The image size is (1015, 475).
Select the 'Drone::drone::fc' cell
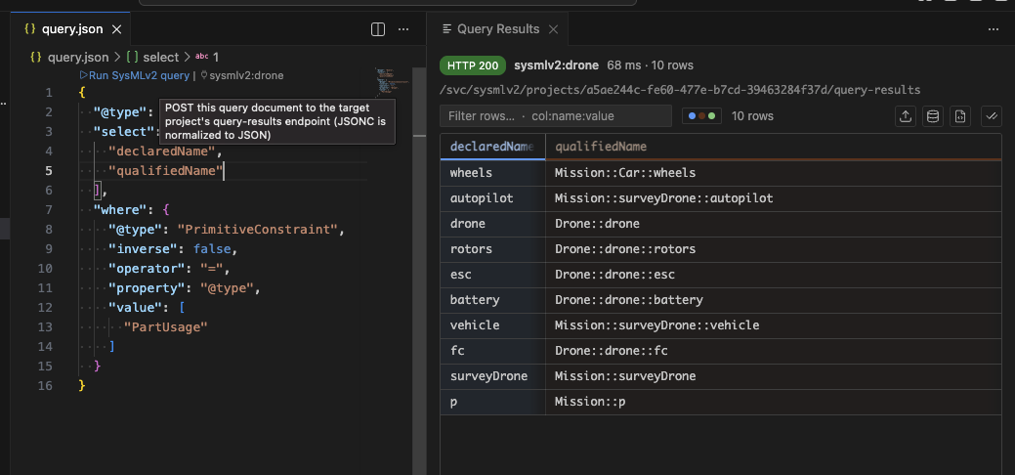pos(774,351)
